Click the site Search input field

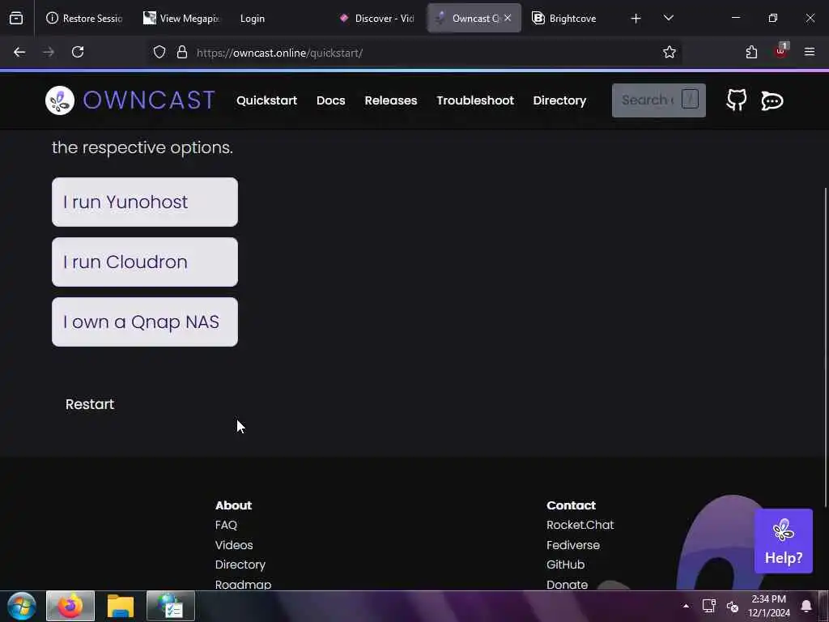659,100
